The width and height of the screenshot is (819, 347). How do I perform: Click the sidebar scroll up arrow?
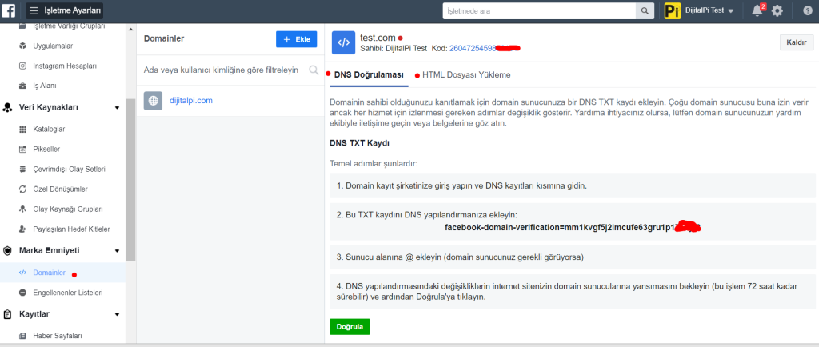130,30
